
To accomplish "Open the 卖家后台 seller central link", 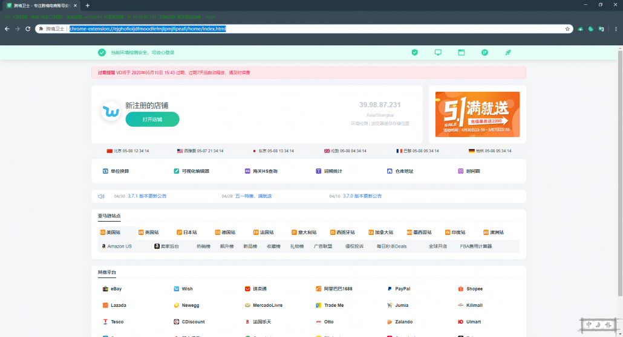I will [166, 246].
